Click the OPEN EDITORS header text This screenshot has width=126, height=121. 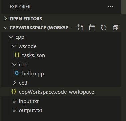(x=26, y=19)
